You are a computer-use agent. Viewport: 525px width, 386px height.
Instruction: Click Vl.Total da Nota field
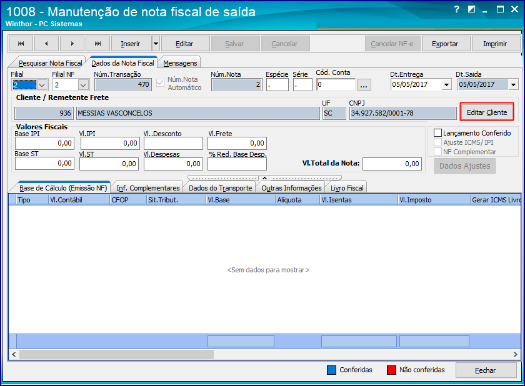point(392,164)
